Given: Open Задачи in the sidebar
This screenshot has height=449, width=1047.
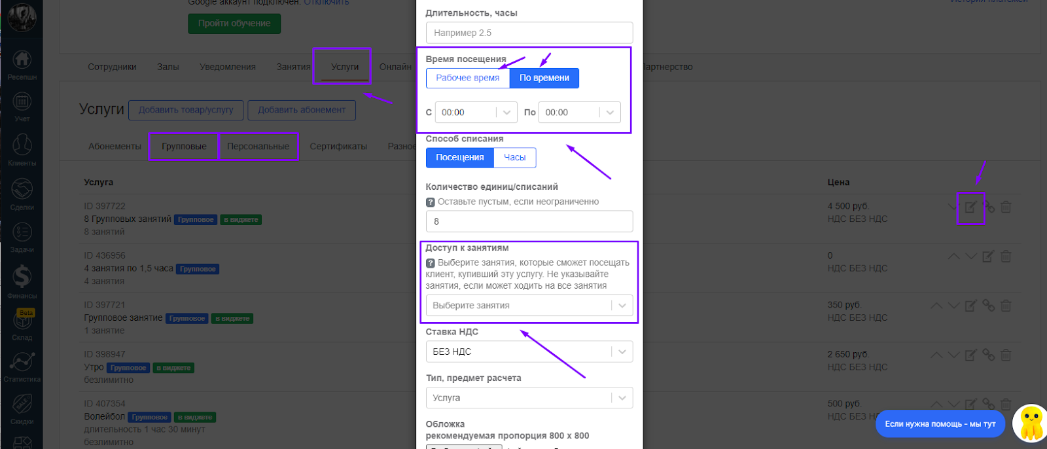Looking at the screenshot, I should coord(22,237).
